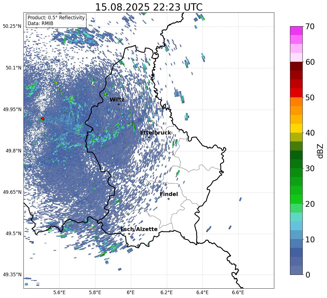Click the 10 tick on colorbar
The height and width of the screenshot is (298, 327).
click(x=310, y=239)
